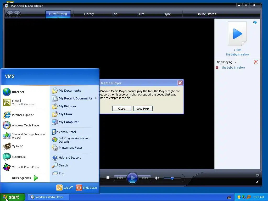
Task: Switch to the Library tab
Action: (89, 14)
